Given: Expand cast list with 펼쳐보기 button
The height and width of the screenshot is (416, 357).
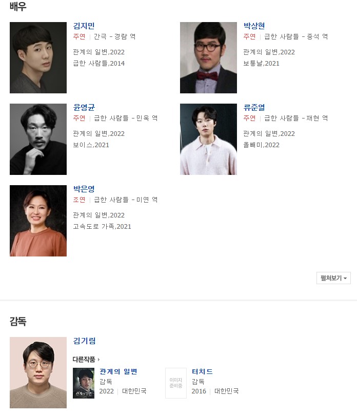Looking at the screenshot, I should (x=333, y=278).
